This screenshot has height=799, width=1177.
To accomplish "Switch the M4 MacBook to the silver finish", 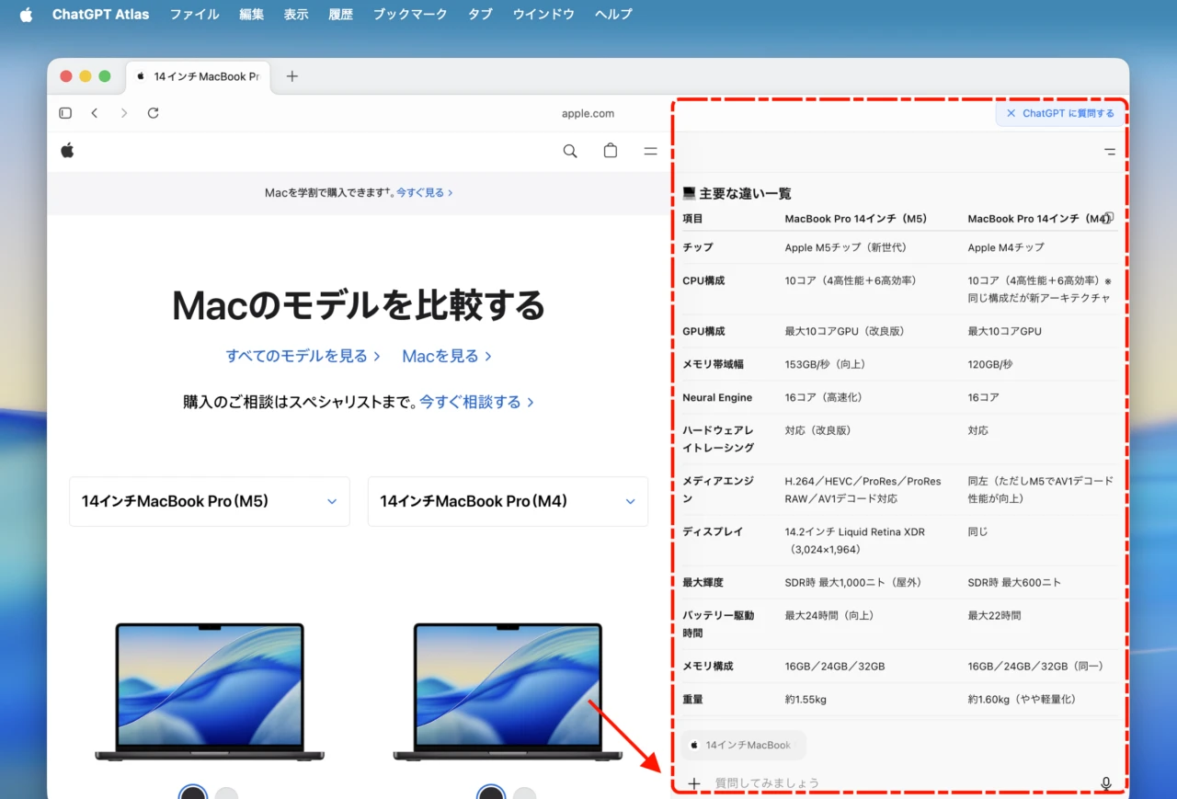I will (524, 792).
